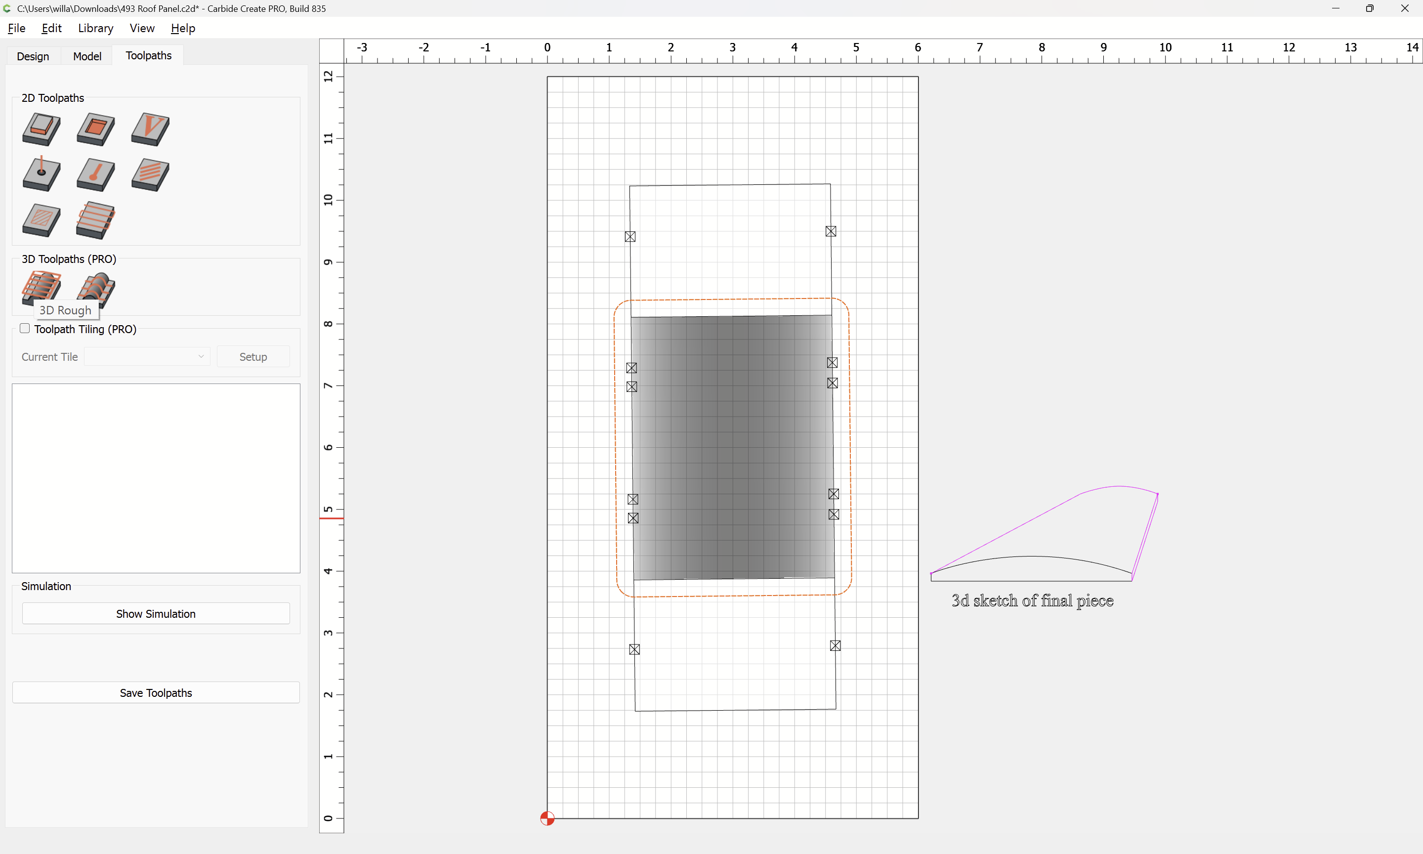Enable the Toolpath Tiling (PRO) checkbox
The image size is (1423, 854).
coord(25,329)
